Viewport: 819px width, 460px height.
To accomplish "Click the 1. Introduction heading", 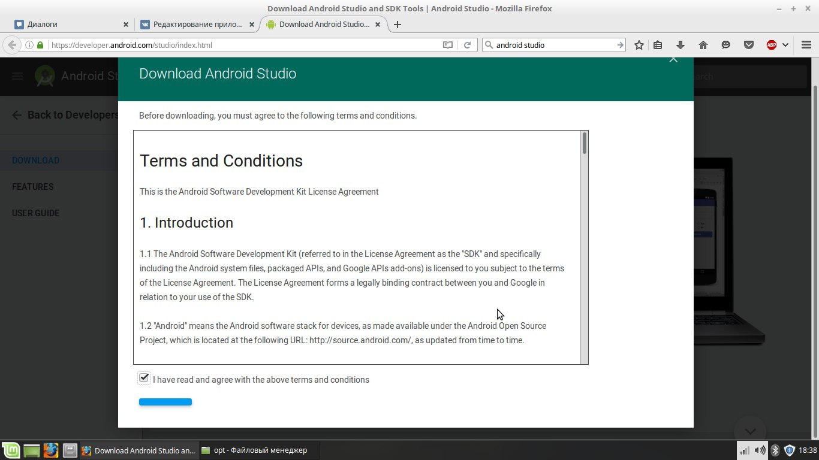I will [x=186, y=223].
